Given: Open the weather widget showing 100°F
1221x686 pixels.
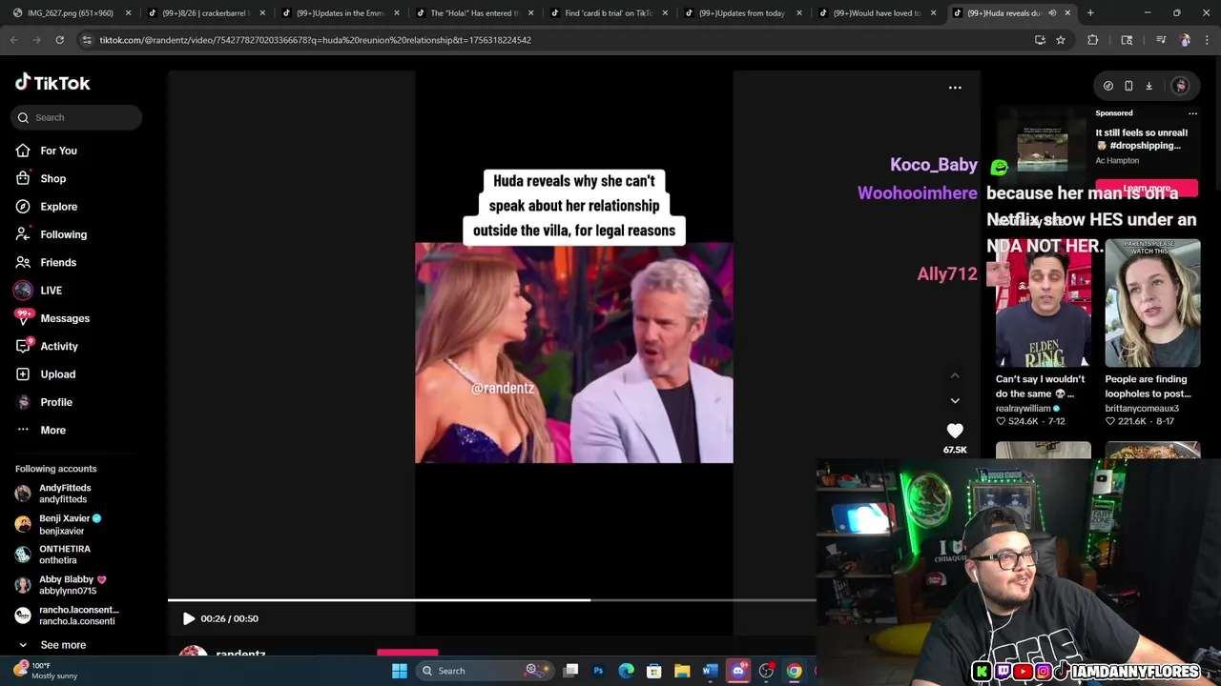Looking at the screenshot, I should tap(46, 671).
